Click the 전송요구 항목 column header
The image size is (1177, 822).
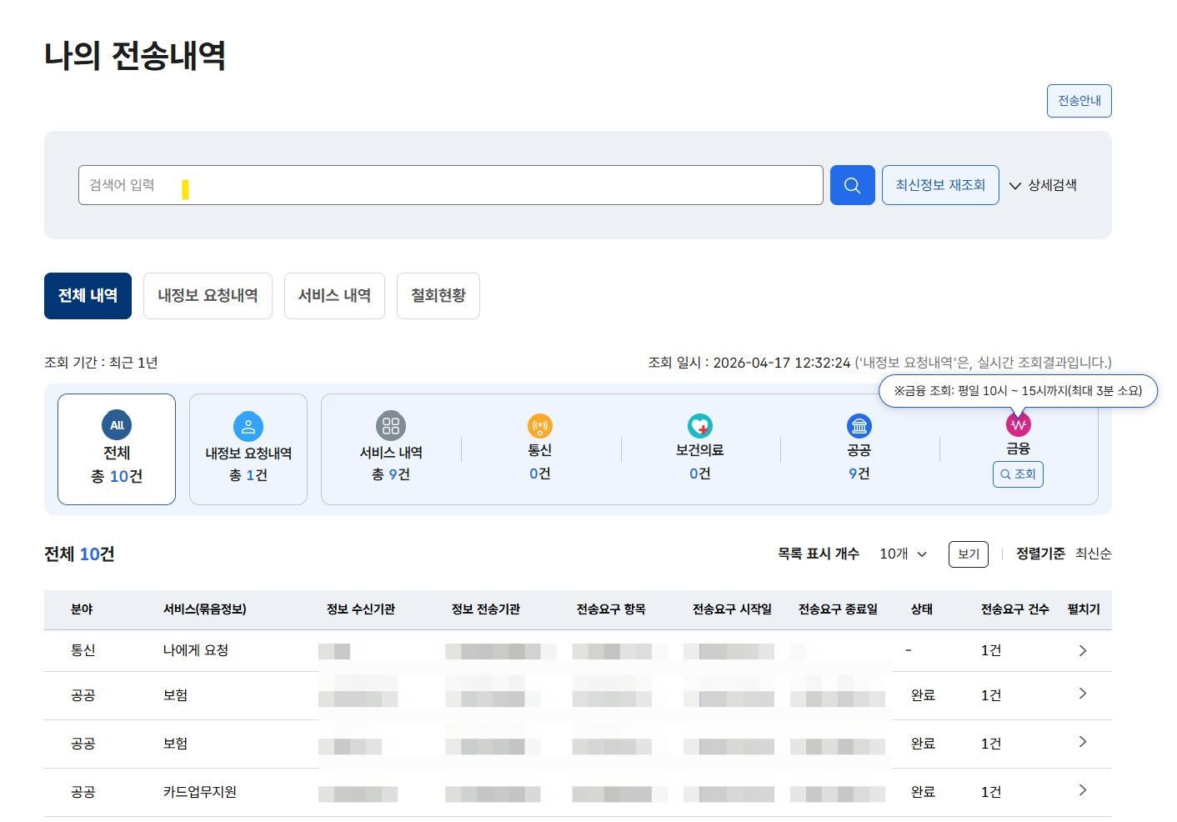(x=610, y=609)
